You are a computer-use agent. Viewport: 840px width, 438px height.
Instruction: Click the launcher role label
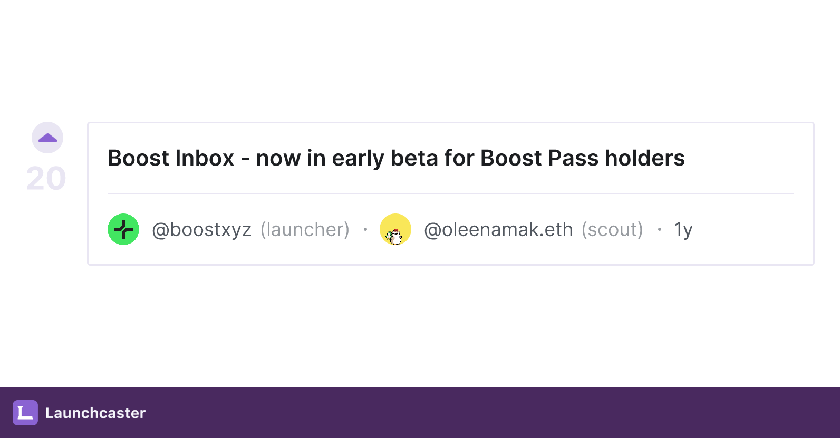[x=305, y=229]
